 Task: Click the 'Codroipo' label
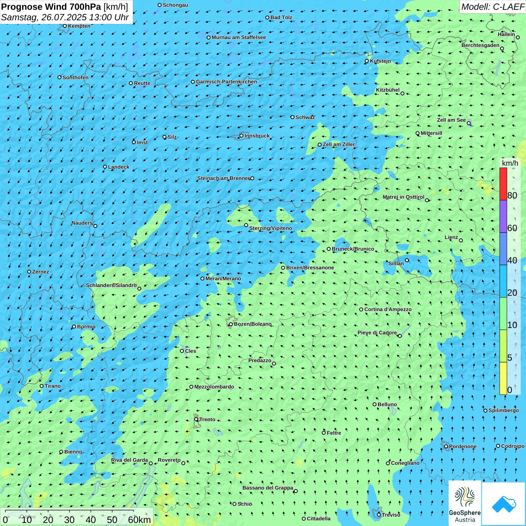[x=513, y=446]
